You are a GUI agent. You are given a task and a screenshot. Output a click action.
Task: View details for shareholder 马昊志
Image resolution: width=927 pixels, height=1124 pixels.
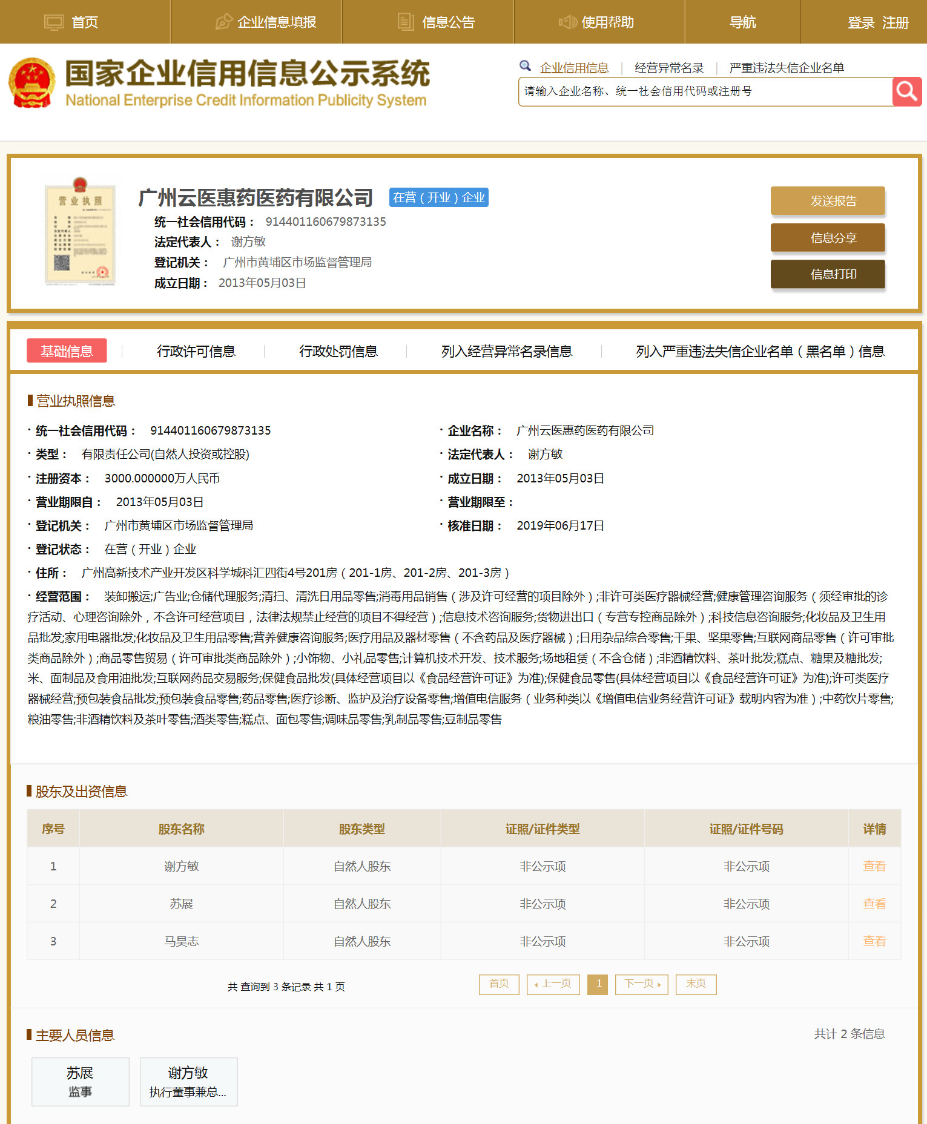click(x=874, y=941)
